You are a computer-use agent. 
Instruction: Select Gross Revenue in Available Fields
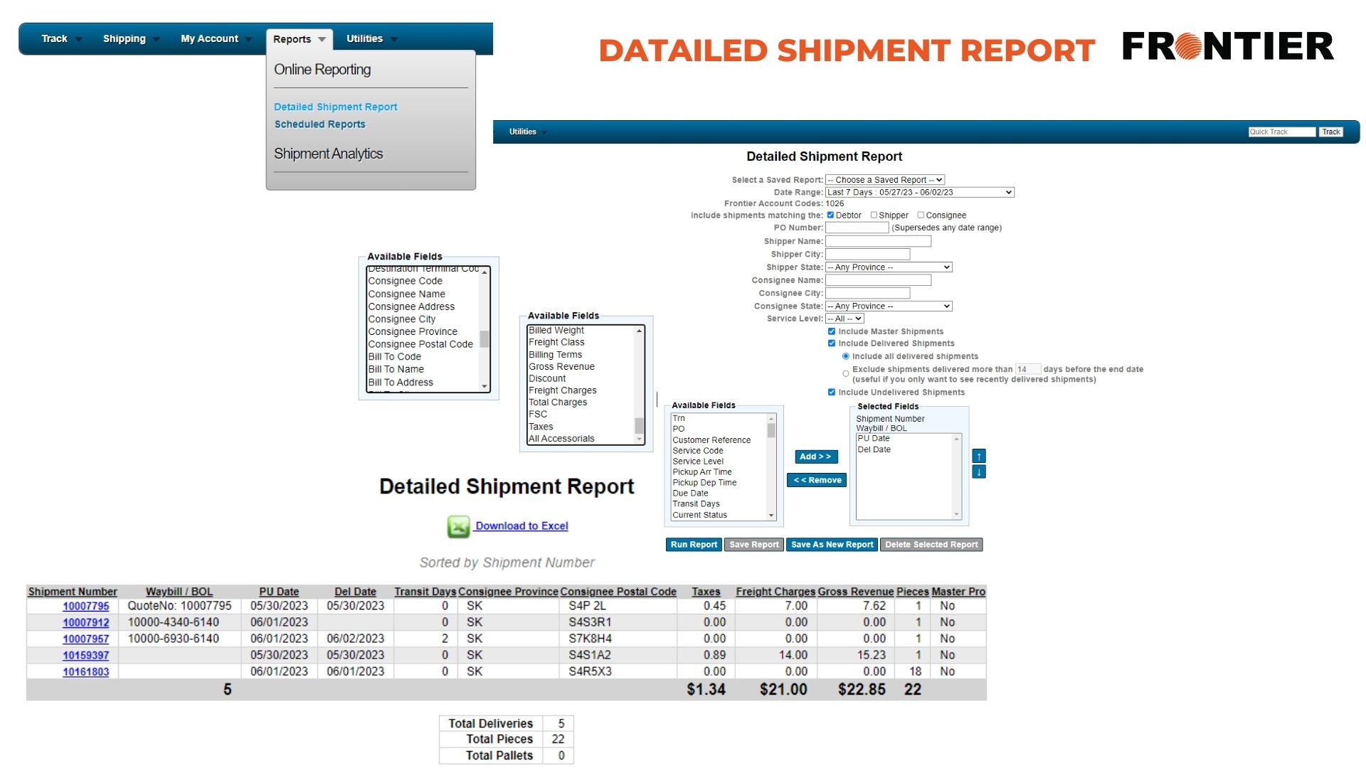(x=561, y=366)
